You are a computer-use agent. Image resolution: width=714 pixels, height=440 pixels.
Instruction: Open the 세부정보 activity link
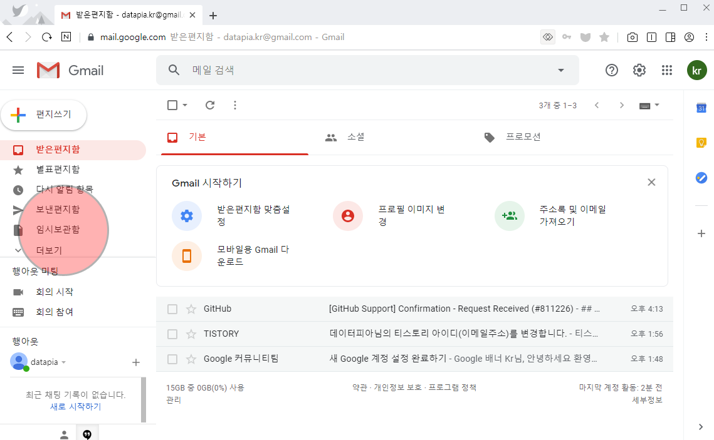(647, 400)
